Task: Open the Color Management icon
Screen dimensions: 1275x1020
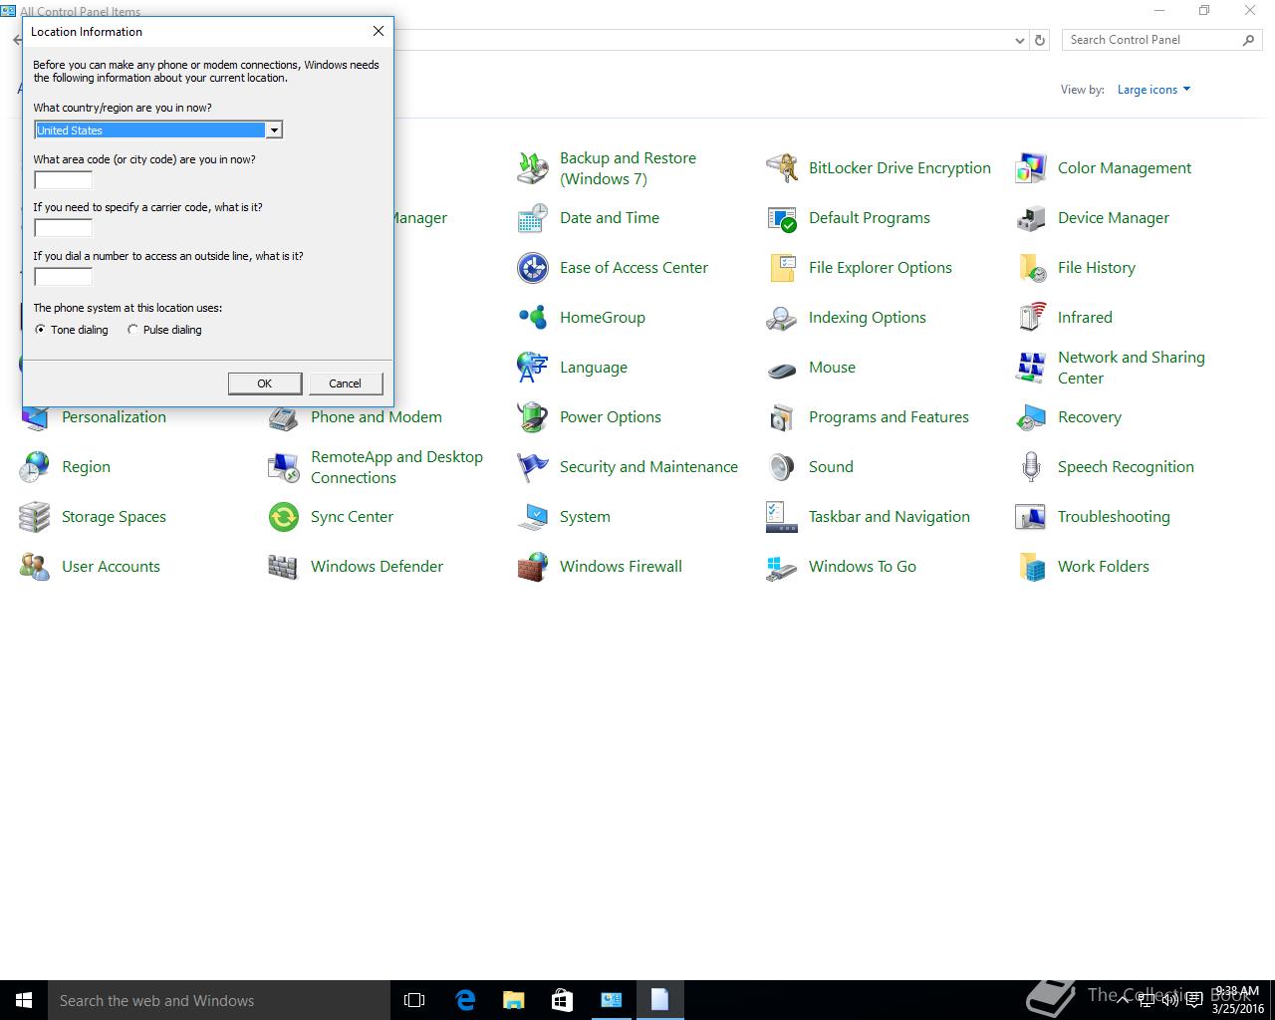Action: click(1031, 168)
